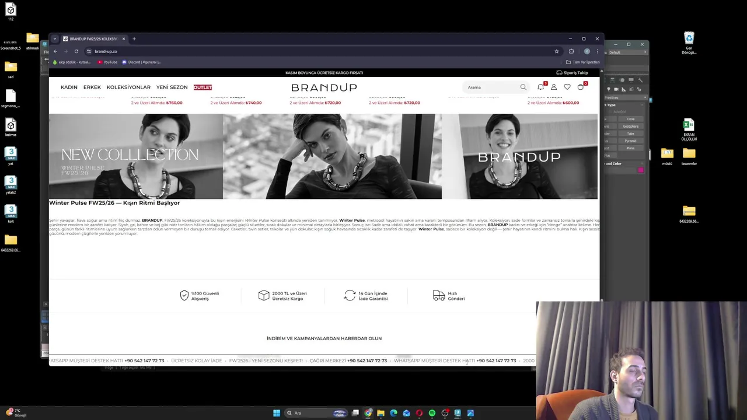Open the Discord #general bookmark
The width and height of the screenshot is (747, 420).
[x=142, y=62]
